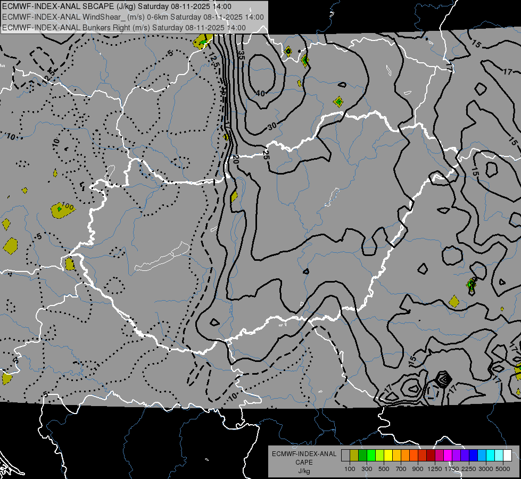Click the CAPE word in legend

point(304,463)
